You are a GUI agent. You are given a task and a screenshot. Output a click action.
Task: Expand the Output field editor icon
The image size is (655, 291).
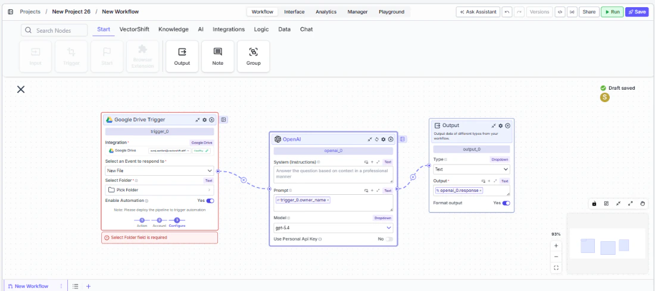click(x=495, y=181)
